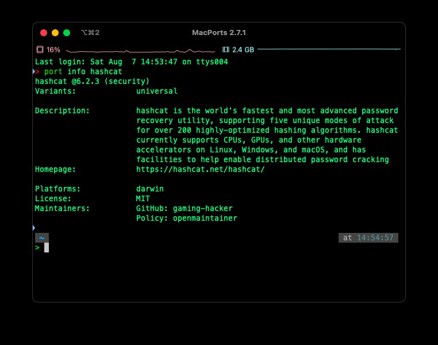The height and width of the screenshot is (345, 438).
Task: Click the green '>' prompt symbol at bottom
Action: [x=37, y=247]
